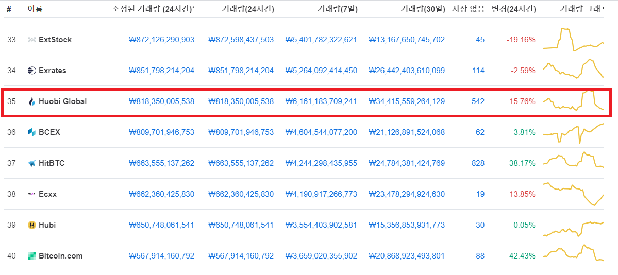Click Exrates 24h volume ₩851,798,214,204 in 거래량(24시간)
The height and width of the screenshot is (275, 618).
(241, 71)
